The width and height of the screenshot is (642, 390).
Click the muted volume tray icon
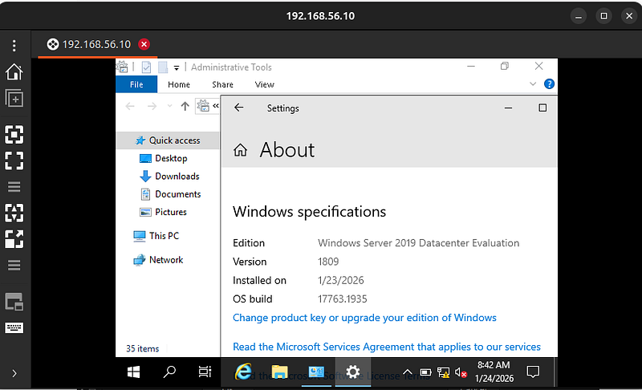pos(461,373)
